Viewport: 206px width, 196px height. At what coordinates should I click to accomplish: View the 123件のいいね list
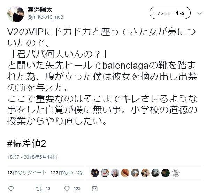(x=67, y=173)
